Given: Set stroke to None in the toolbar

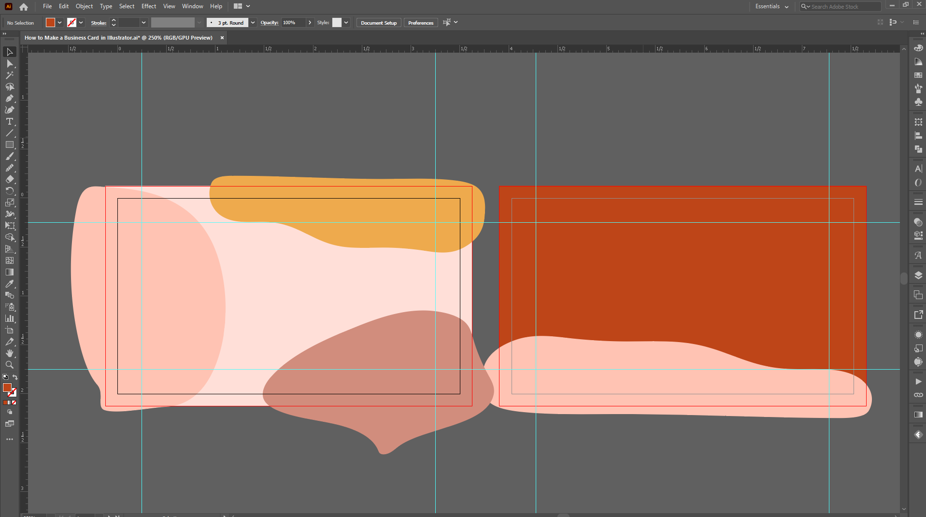Looking at the screenshot, I should pos(14,402).
